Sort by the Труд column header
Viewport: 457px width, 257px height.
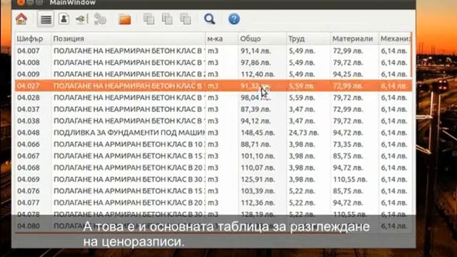[308, 39]
